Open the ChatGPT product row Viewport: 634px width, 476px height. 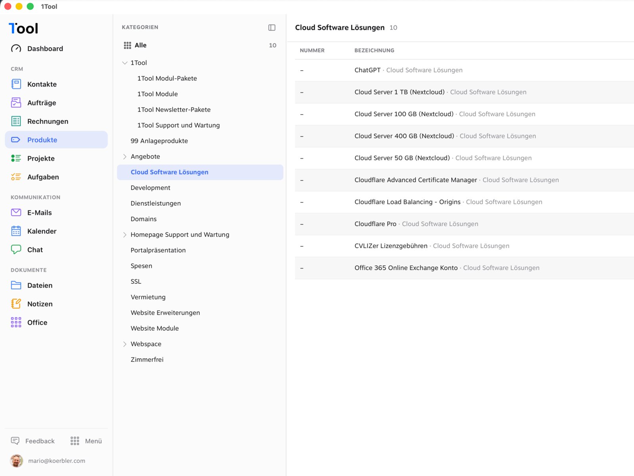(x=464, y=70)
